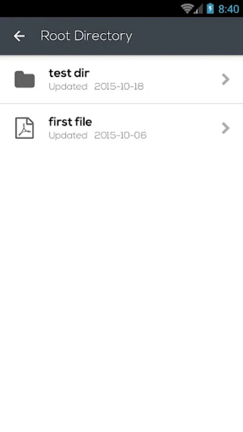Viewport: 243px width, 432px height.
Task: Click the 2015-10-06 date text
Action: point(121,135)
